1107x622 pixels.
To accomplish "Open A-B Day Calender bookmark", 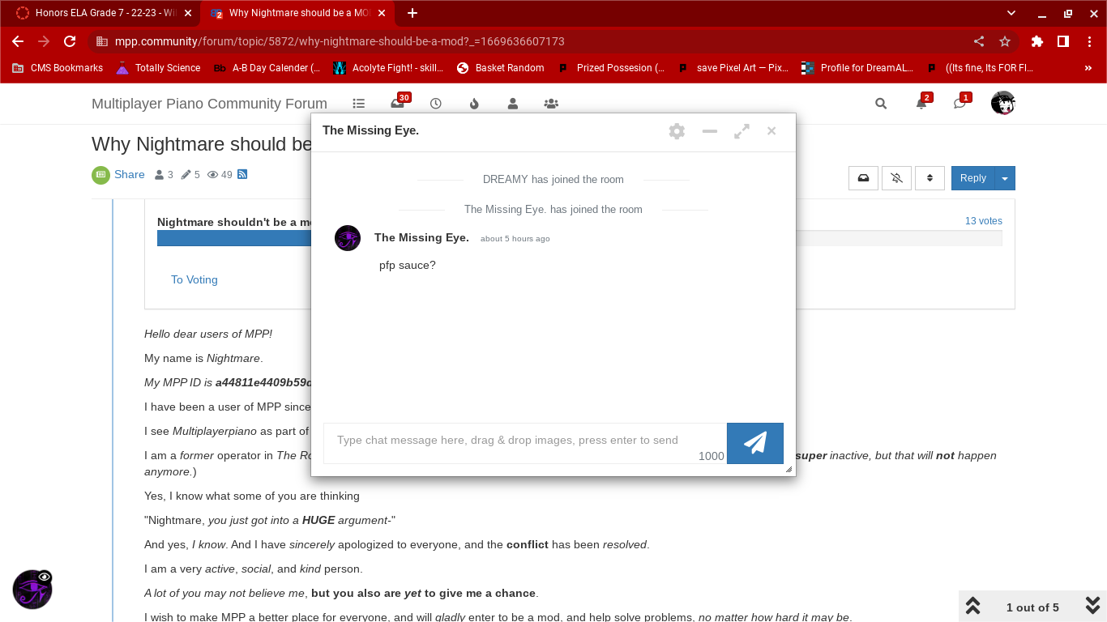I will tap(267, 68).
